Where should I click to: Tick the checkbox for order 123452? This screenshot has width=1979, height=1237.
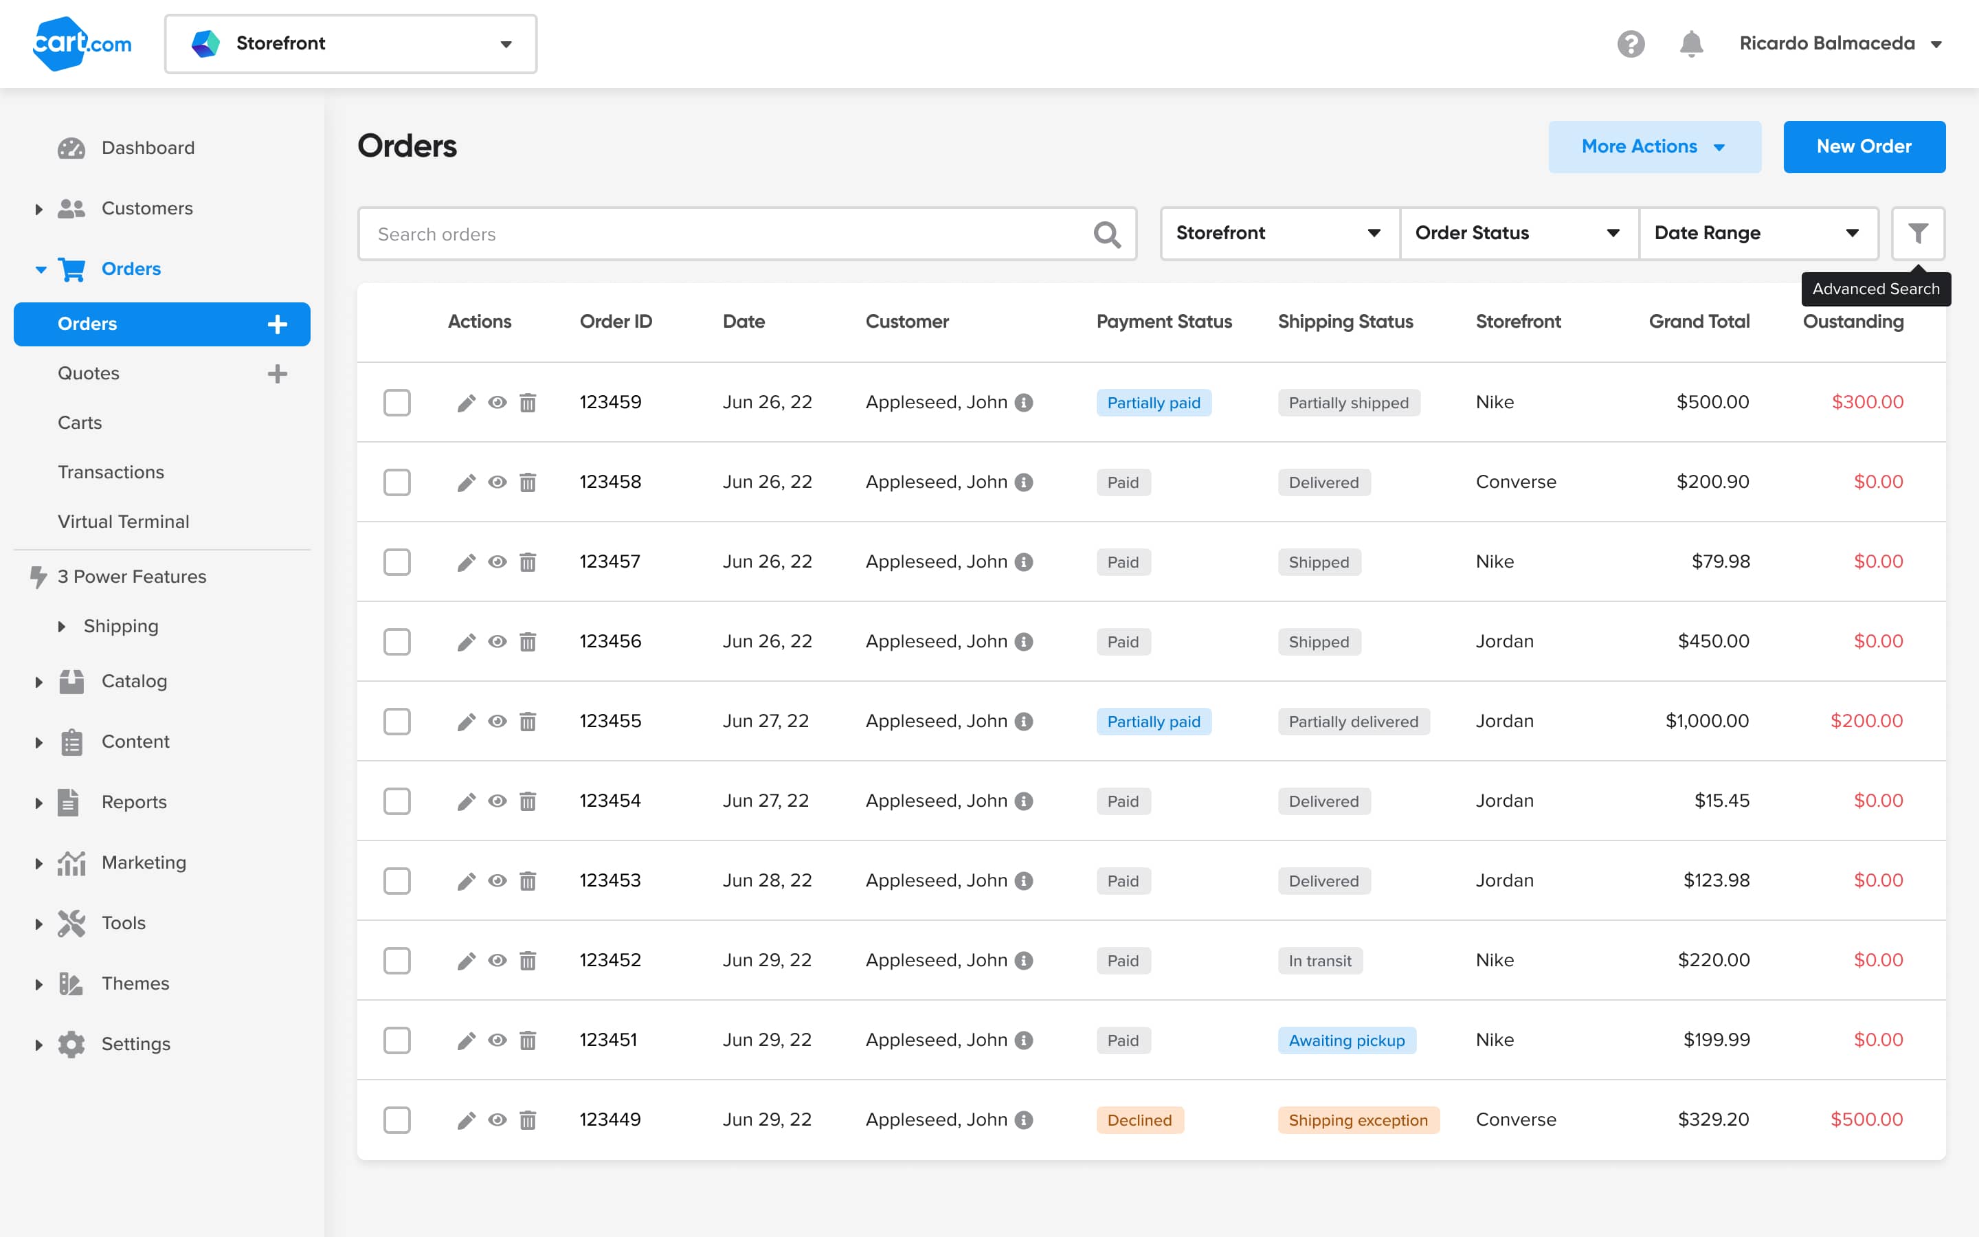pos(396,961)
